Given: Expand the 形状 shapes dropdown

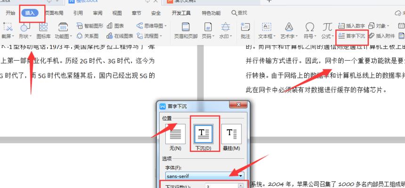Looking at the screenshot, I should 24,36.
